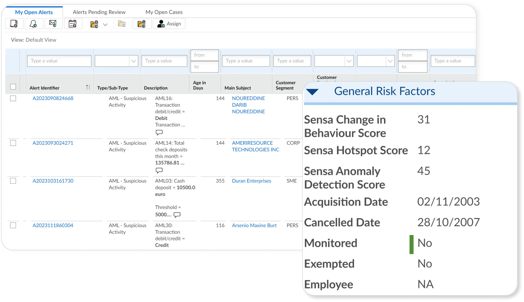The height and width of the screenshot is (302, 524).
Task: Click the last 'Type a value' filter field
Action: click(x=453, y=61)
